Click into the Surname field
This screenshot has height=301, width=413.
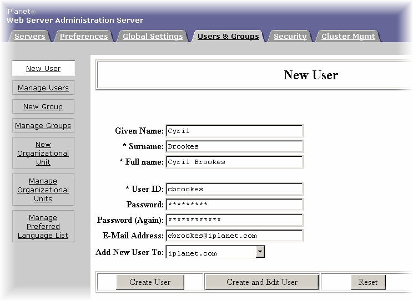click(234, 146)
